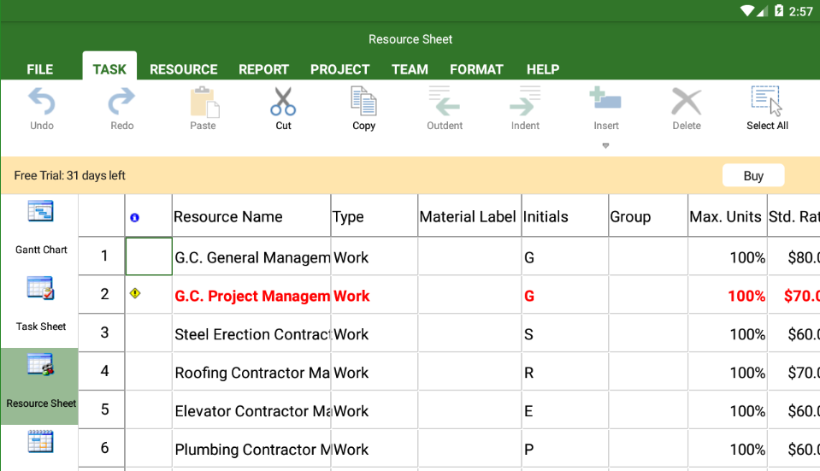Select the TASK ribbon tab
Screen dimensions: 820x471
(109, 68)
